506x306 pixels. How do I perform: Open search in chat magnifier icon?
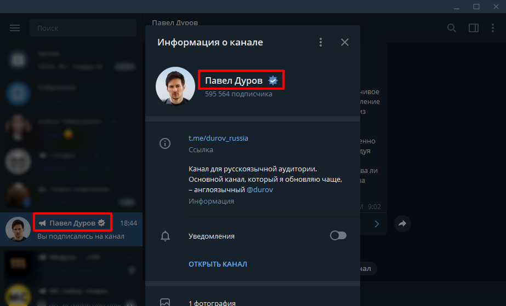[452, 28]
